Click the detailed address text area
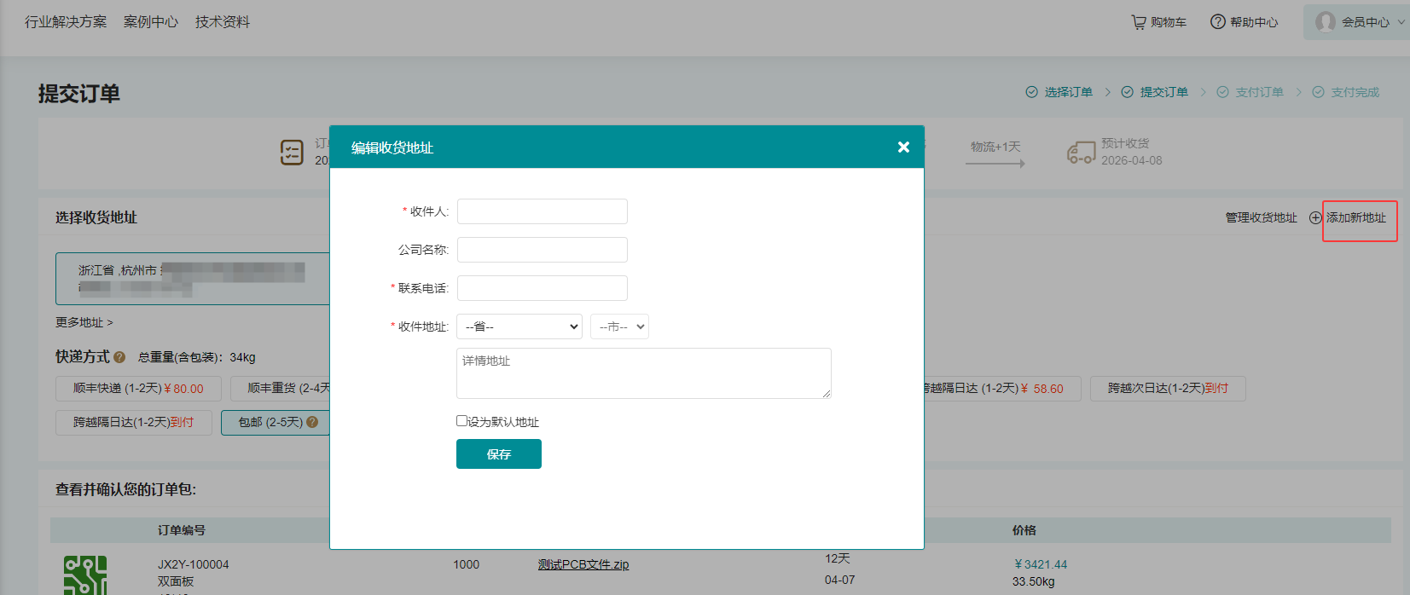The image size is (1410, 595). click(x=643, y=373)
